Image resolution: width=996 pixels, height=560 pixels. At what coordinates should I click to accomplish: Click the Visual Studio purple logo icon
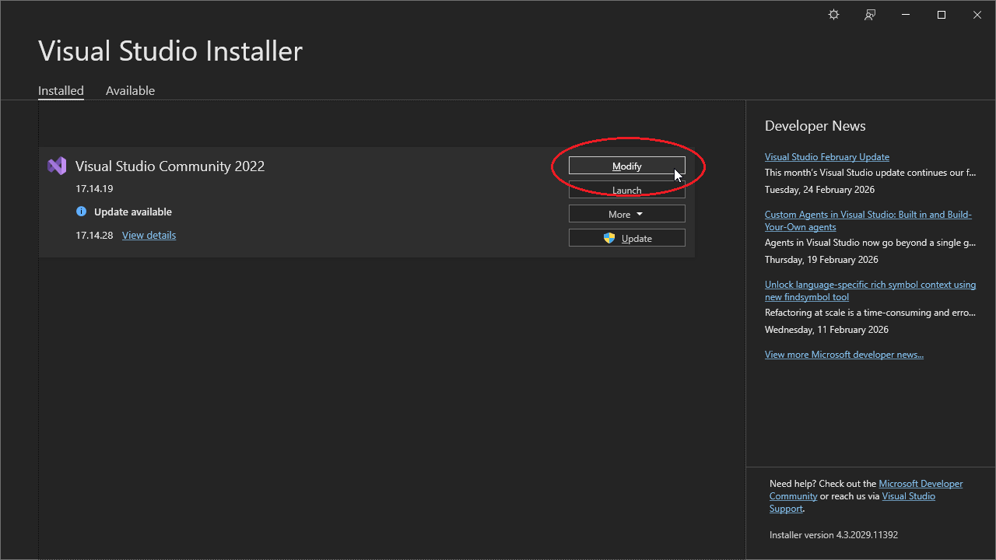tap(57, 166)
